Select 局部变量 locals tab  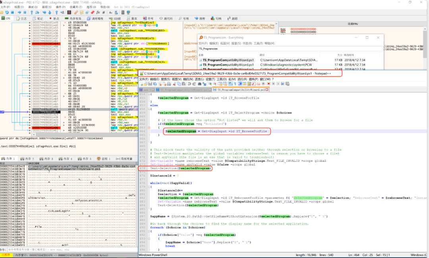(124, 159)
